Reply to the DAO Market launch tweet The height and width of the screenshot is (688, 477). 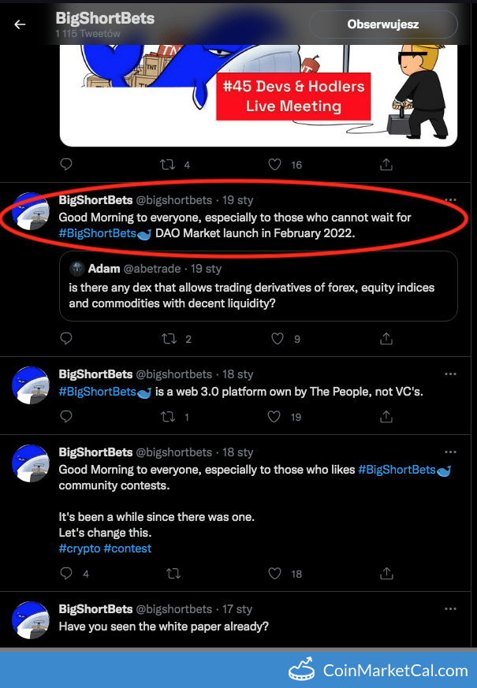point(66,338)
